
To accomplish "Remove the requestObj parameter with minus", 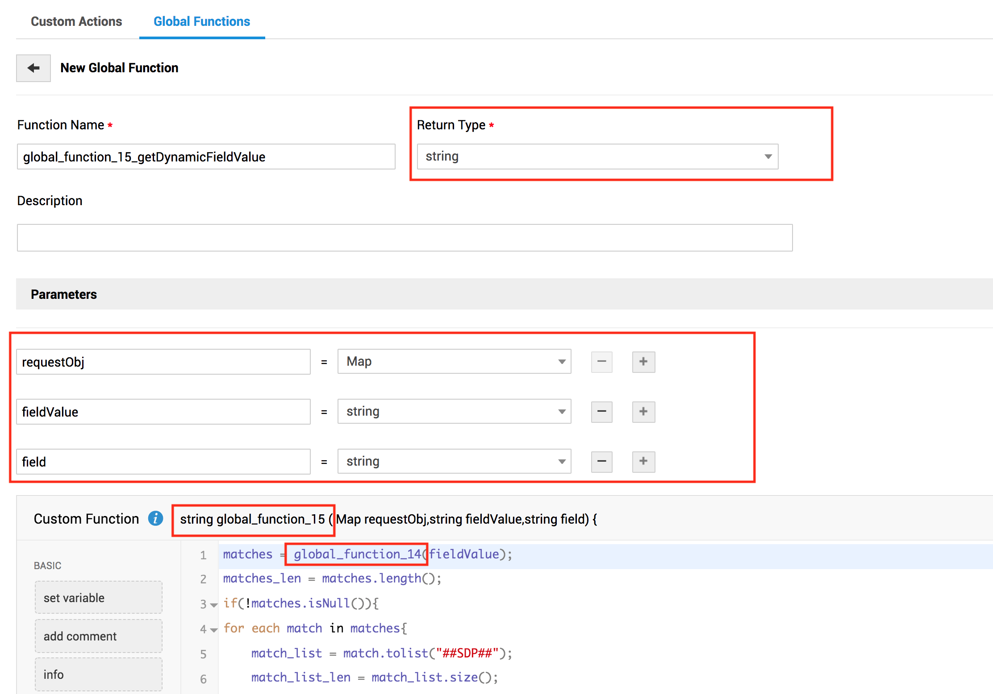I will tap(601, 362).
